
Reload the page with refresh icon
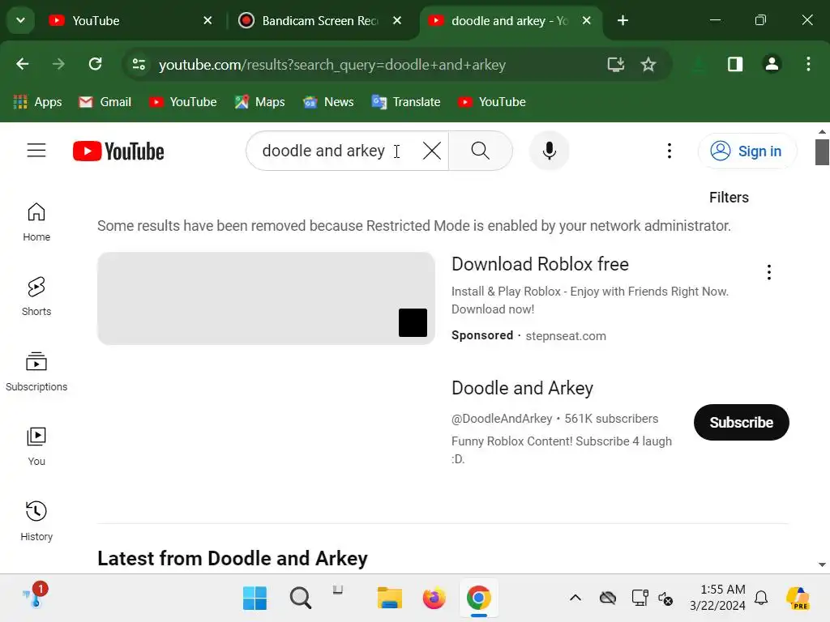point(96,65)
